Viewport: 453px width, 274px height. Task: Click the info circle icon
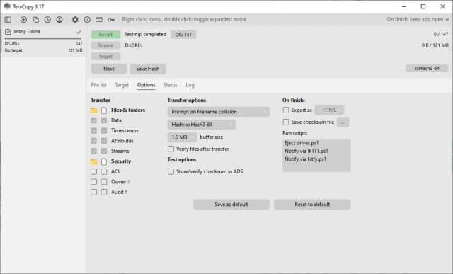[x=87, y=19]
